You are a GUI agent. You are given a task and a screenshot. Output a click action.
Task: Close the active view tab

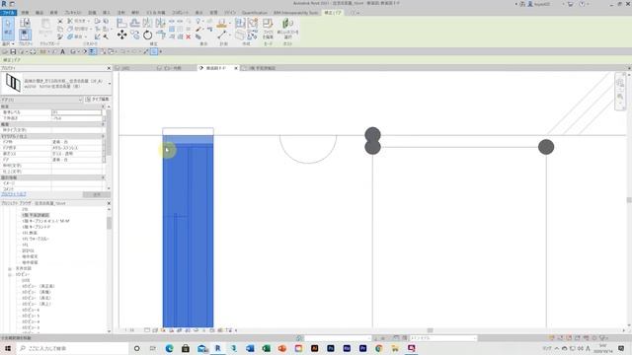236,68
